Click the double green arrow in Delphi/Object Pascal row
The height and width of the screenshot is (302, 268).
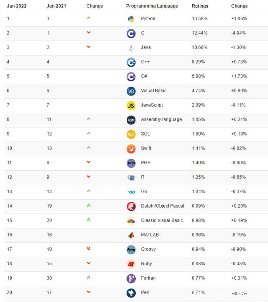[x=88, y=205]
